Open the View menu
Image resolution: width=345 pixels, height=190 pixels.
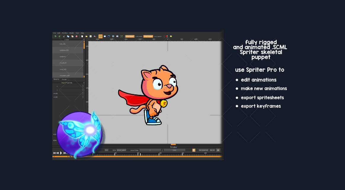pos(77,33)
